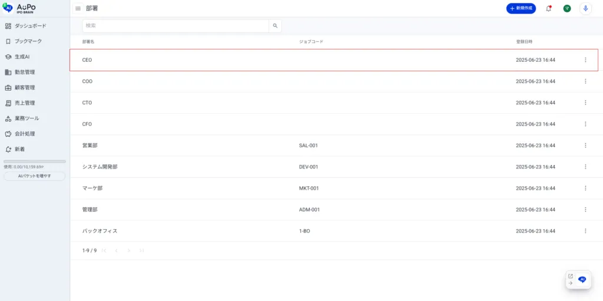Activate the microphone voice input

[x=585, y=8]
